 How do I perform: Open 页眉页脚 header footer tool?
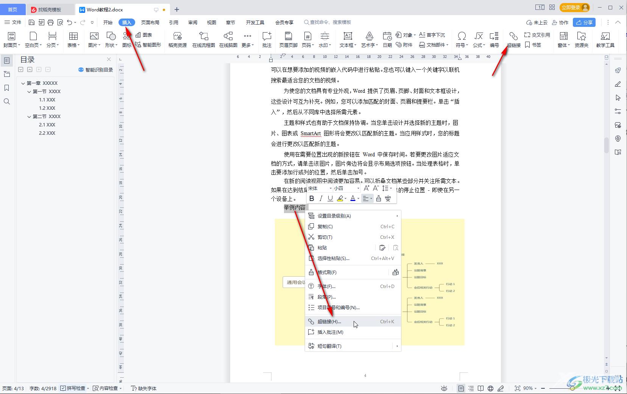(x=288, y=39)
